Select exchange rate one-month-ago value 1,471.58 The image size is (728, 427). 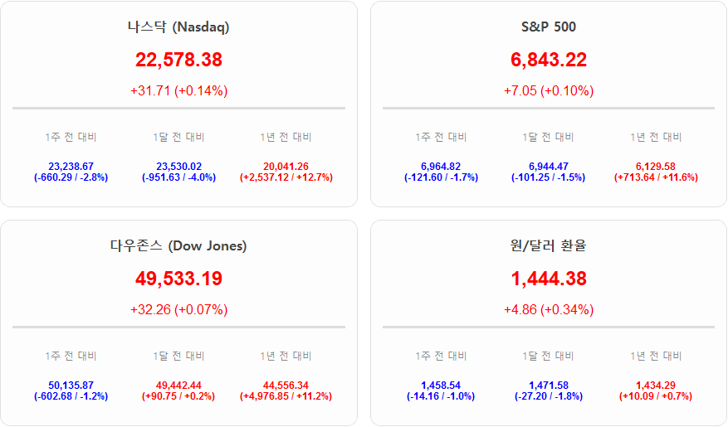click(548, 386)
